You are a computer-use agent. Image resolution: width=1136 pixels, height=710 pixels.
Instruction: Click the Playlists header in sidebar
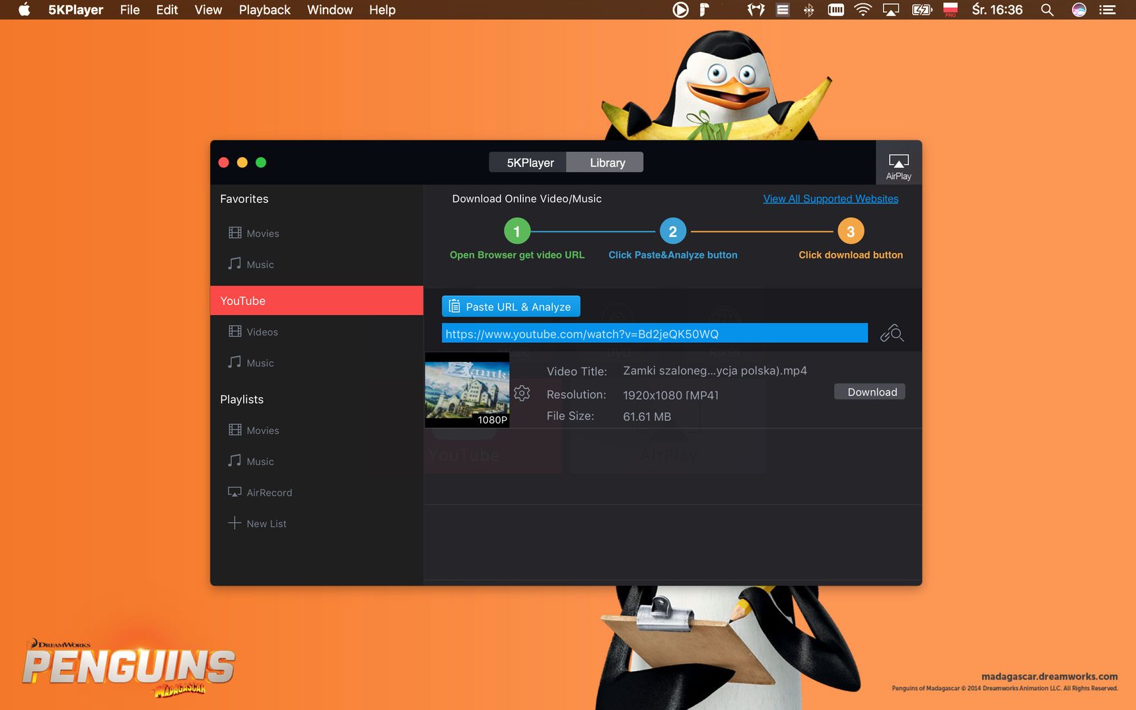click(x=242, y=400)
